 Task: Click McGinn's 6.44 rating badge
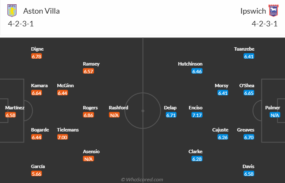[x=62, y=93]
